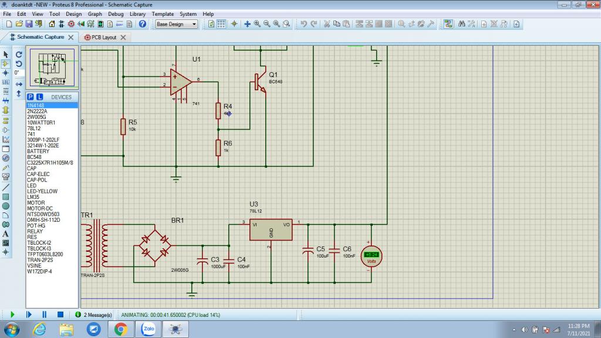Open the Debug menu
Screen dimensions: 601x338
click(x=116, y=13)
